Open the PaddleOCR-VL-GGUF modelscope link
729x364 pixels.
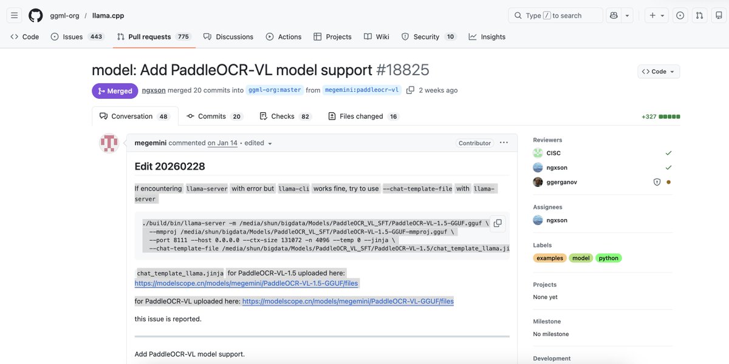pyautogui.click(x=347, y=302)
